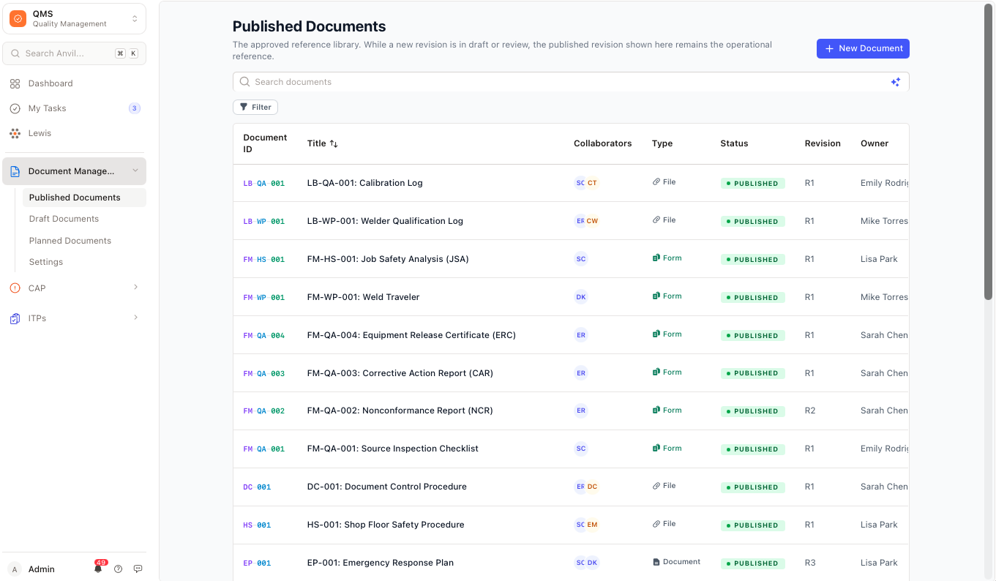Click the My Tasks count badge 3
Image resolution: width=996 pixels, height=581 pixels.
point(134,108)
